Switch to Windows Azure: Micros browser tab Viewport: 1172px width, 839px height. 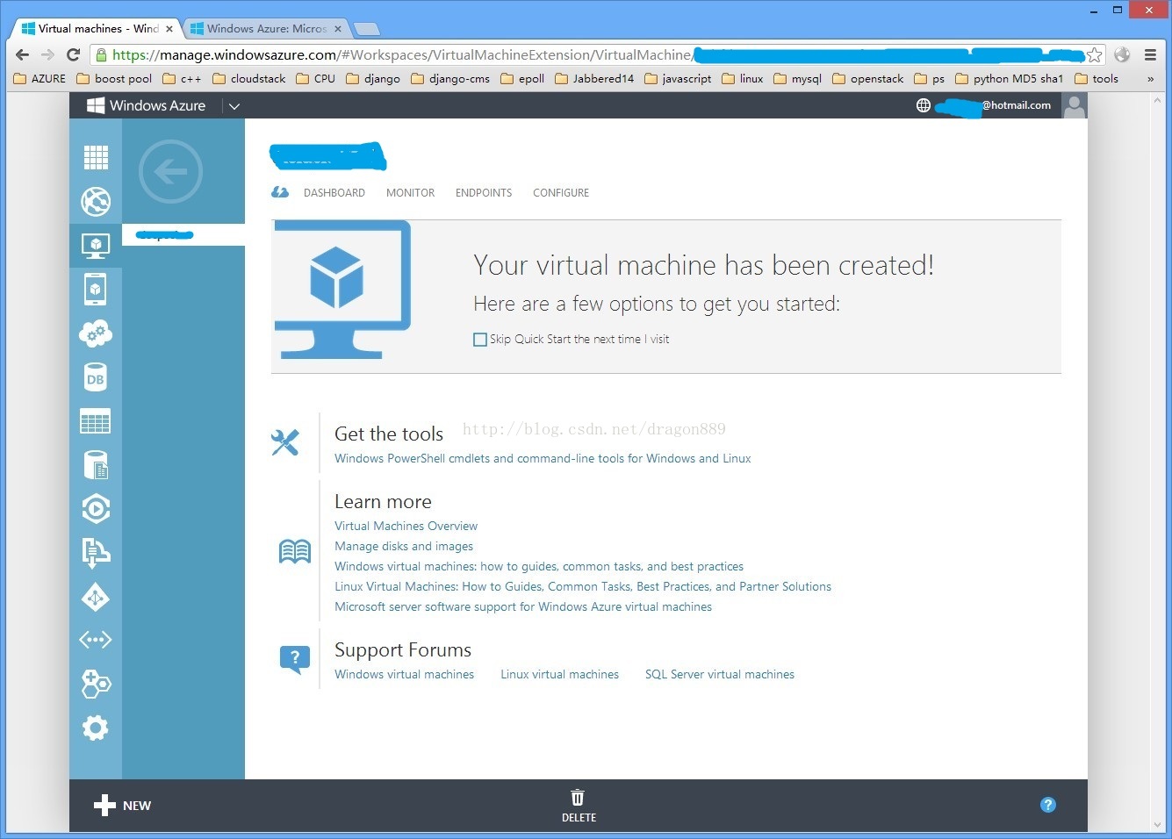coord(267,29)
